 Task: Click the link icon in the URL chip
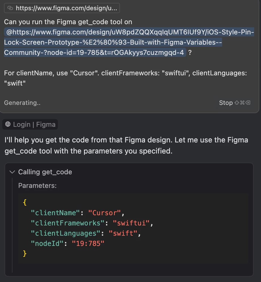click(x=10, y=8)
